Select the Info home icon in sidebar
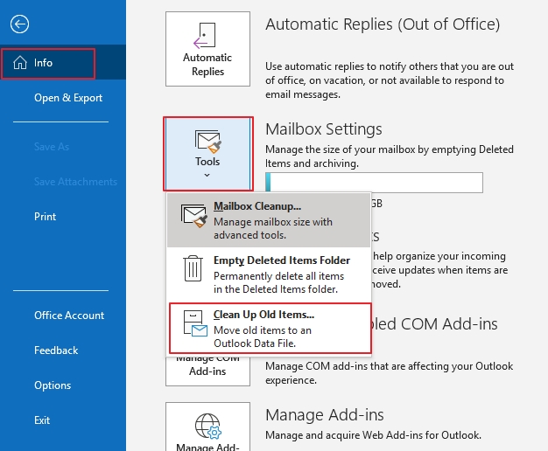 coord(18,63)
